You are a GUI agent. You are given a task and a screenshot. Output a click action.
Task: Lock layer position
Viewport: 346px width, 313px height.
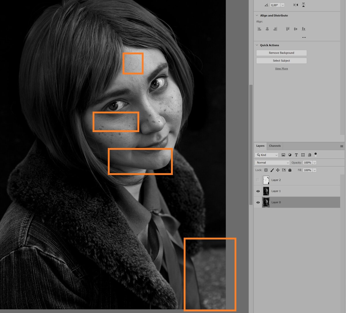pyautogui.click(x=278, y=170)
